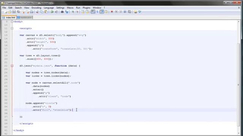Collapse the d3.json function fold marker
243x136 pixels.
12,66
